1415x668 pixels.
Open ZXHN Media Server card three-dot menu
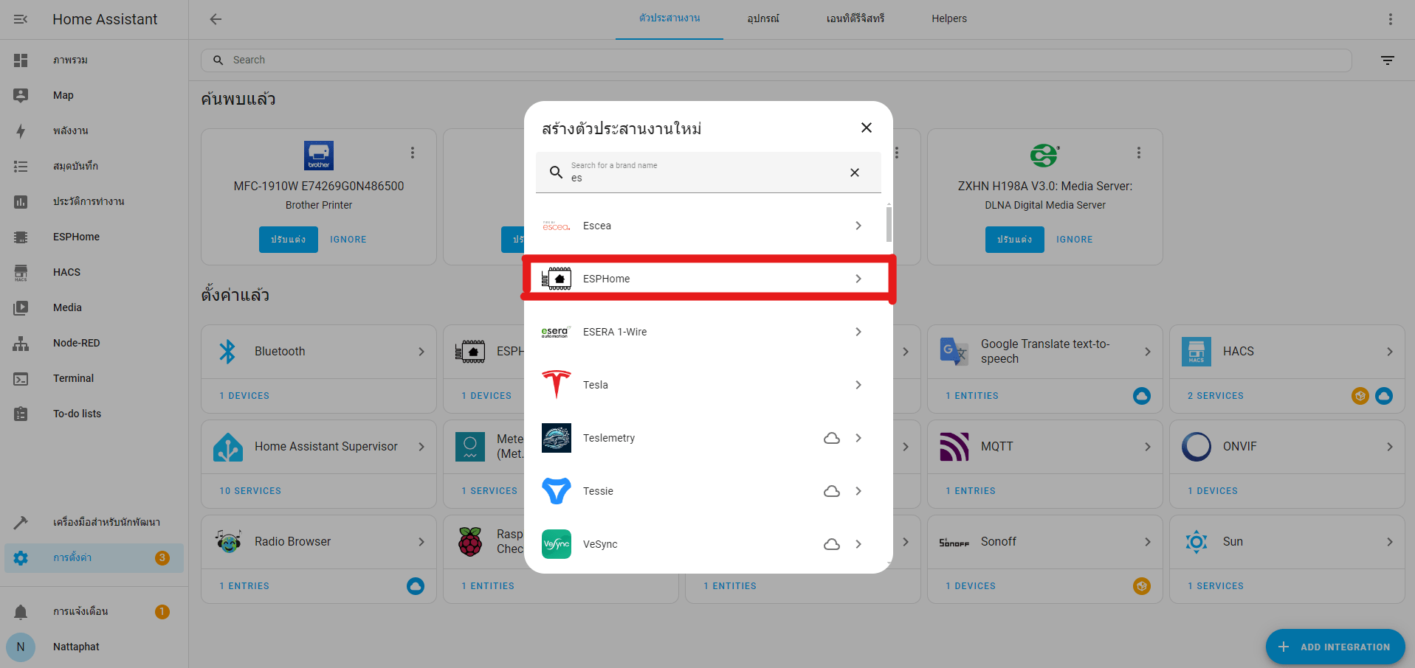1139,153
